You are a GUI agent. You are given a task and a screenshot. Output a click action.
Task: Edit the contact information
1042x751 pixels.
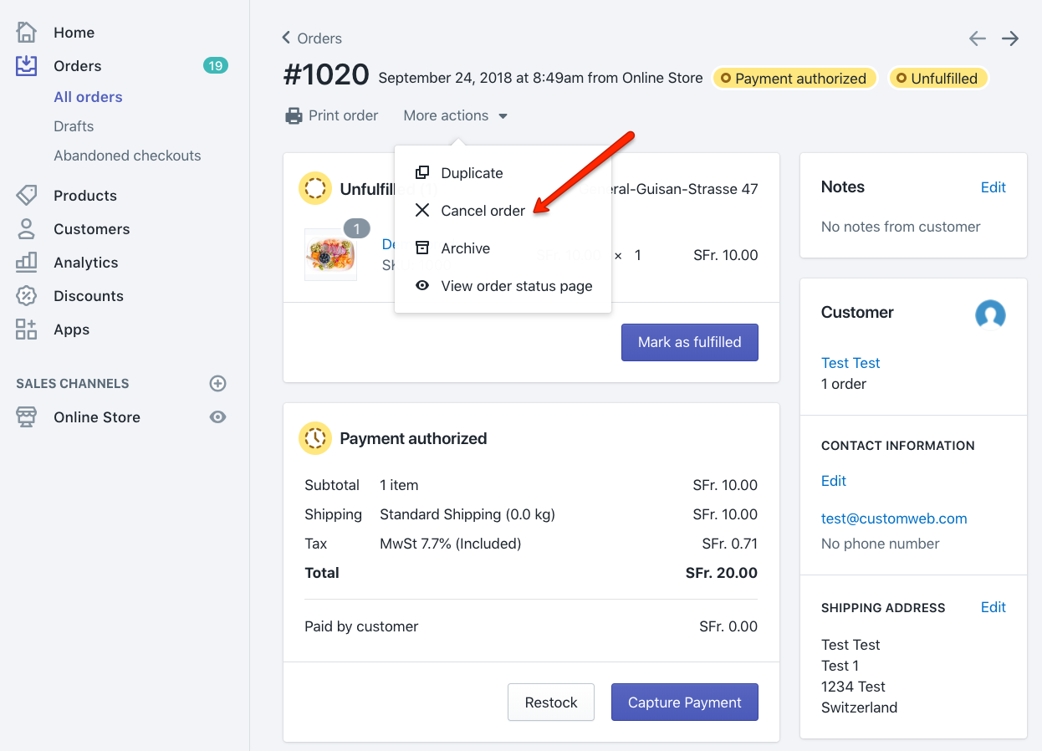click(833, 481)
